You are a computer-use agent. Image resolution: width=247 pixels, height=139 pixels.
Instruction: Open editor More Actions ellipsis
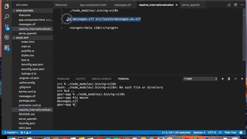(x=242, y=5)
